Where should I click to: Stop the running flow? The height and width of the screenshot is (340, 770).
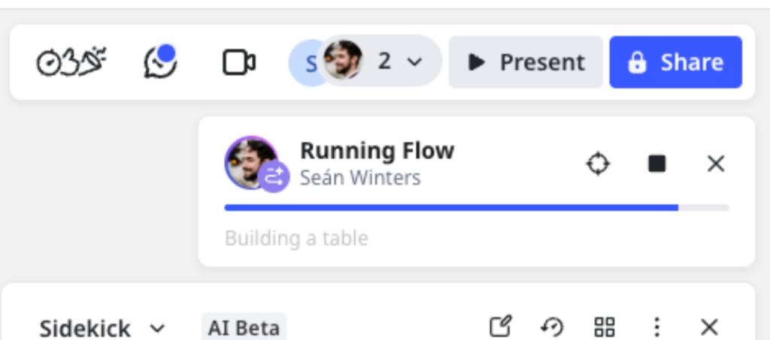(x=656, y=163)
